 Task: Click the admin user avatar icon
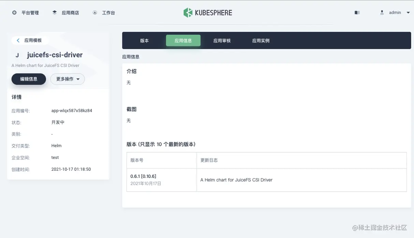click(x=382, y=13)
